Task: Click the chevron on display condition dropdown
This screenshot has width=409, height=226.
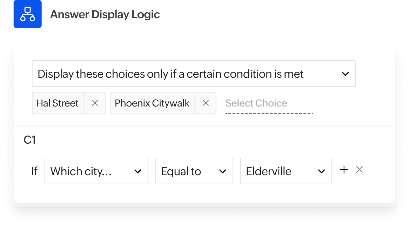Action: (x=345, y=74)
